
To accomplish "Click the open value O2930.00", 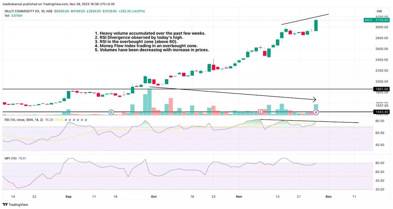I will [62, 11].
